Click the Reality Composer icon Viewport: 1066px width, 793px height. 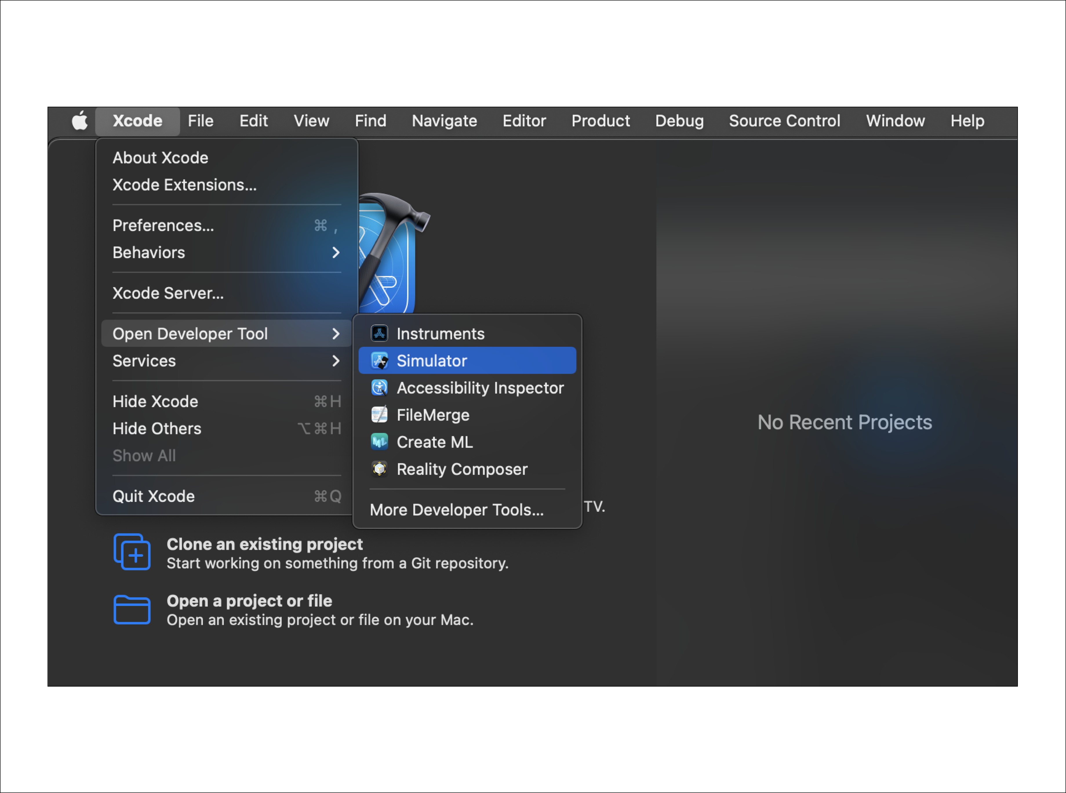pyautogui.click(x=379, y=469)
